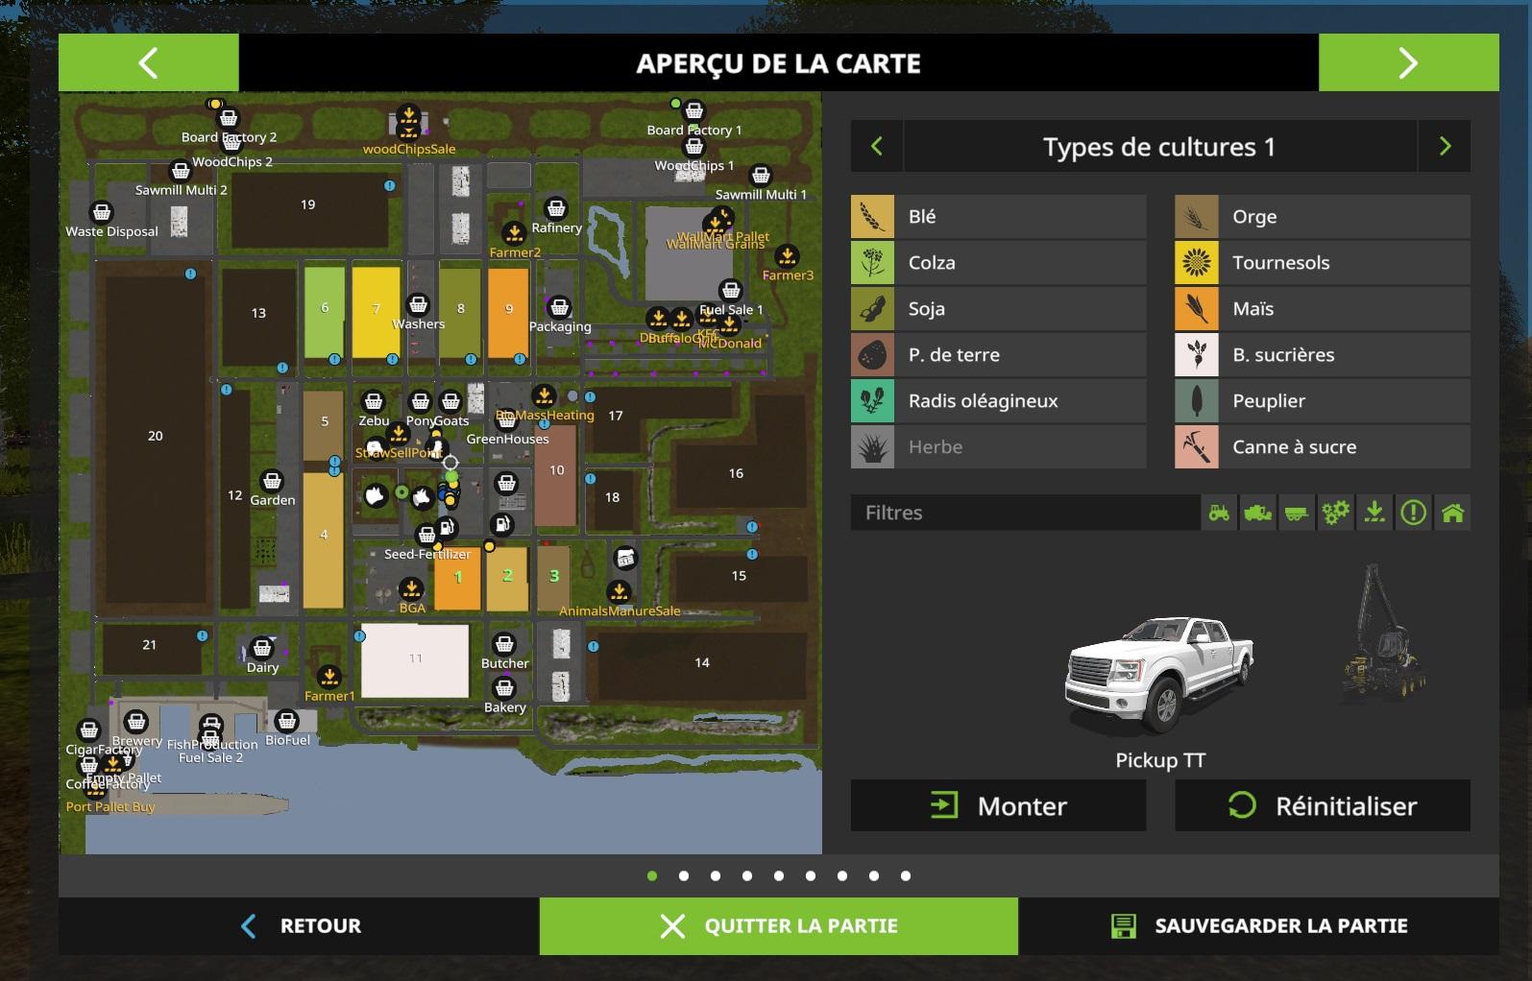Click the house filter icon
Image resolution: width=1532 pixels, height=981 pixels.
[1452, 513]
